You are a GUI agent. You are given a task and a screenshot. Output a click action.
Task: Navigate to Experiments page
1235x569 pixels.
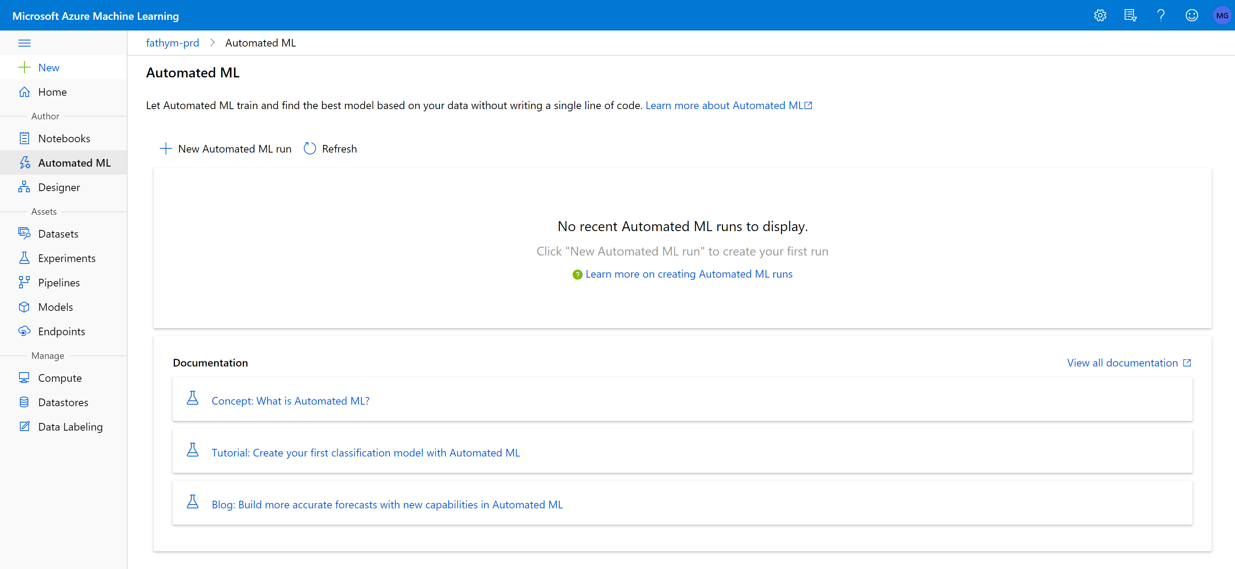click(x=67, y=258)
